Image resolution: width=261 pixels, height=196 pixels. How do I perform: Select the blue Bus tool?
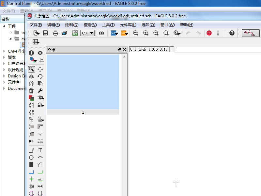pos(31,172)
